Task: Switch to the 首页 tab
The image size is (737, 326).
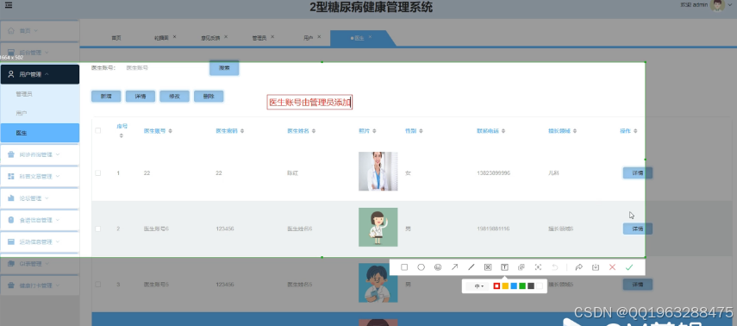Action: click(x=116, y=38)
